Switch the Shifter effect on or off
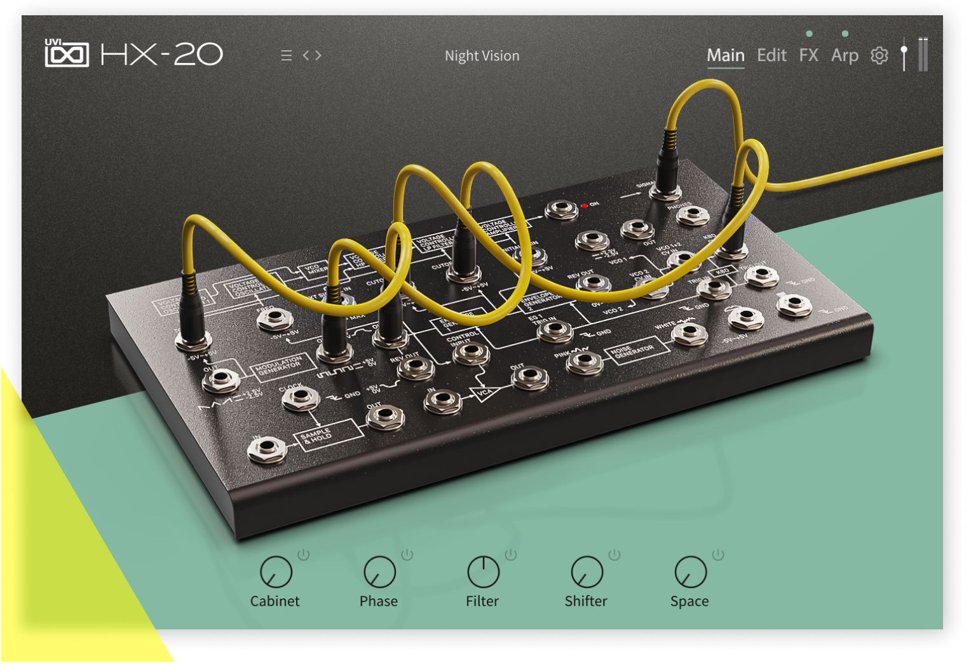Viewport: 971px width, 665px height. pos(615,554)
